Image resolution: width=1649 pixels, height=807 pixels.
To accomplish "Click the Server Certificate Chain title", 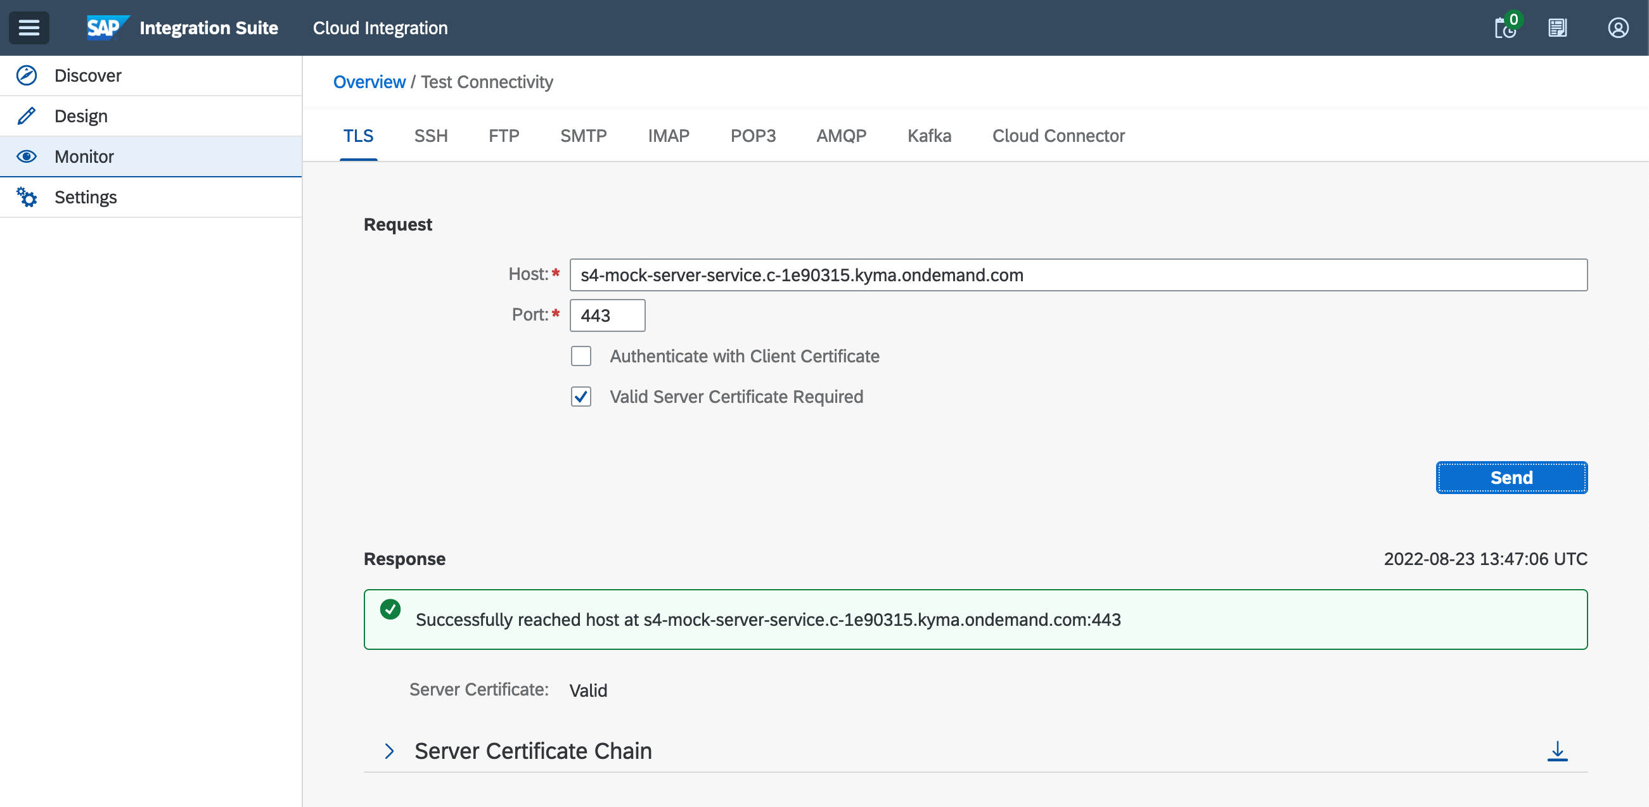I will 533,751.
